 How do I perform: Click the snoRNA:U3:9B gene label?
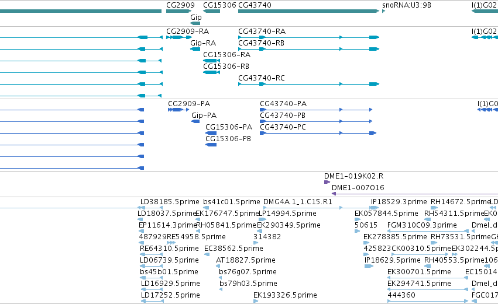point(407,5)
